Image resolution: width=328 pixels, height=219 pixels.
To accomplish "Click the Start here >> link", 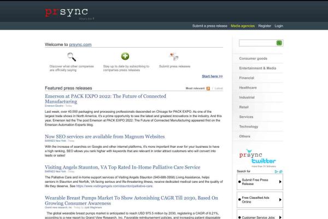I will coord(212,76).
